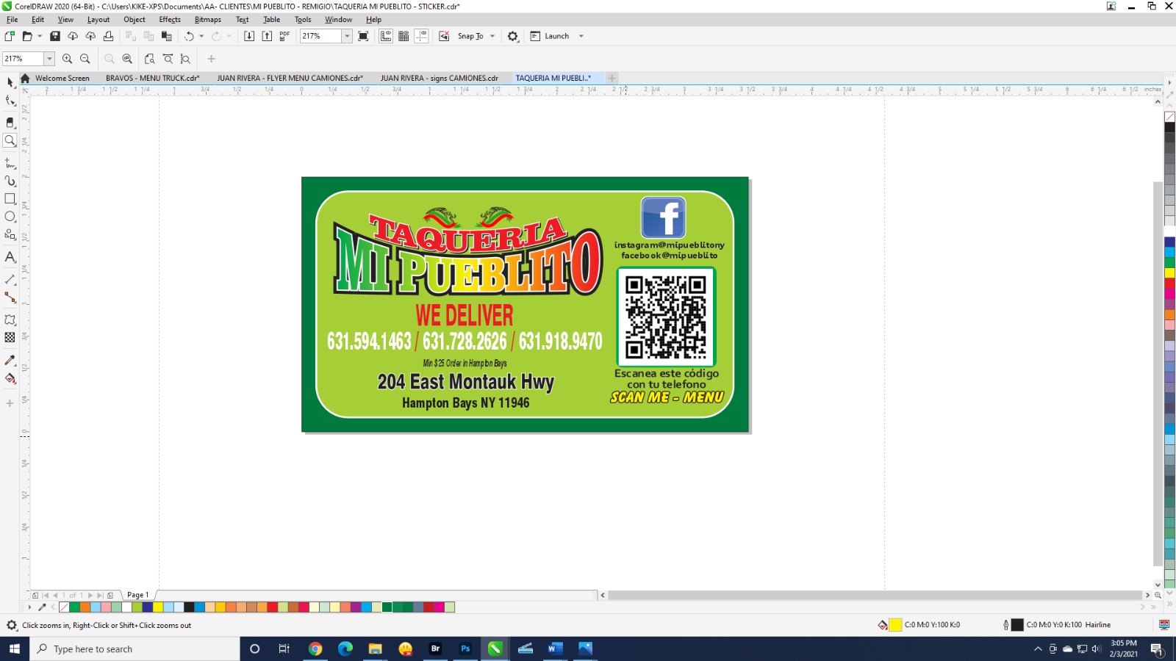Image resolution: width=1176 pixels, height=661 pixels.
Task: Click the Page 1 tab
Action: pos(137,595)
